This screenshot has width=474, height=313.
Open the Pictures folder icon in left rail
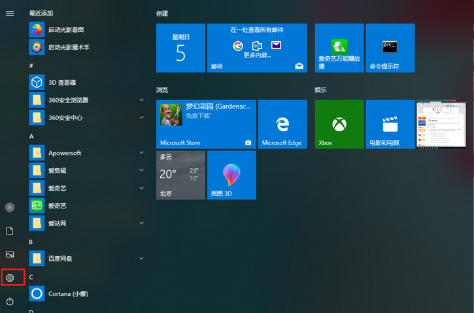[10, 254]
